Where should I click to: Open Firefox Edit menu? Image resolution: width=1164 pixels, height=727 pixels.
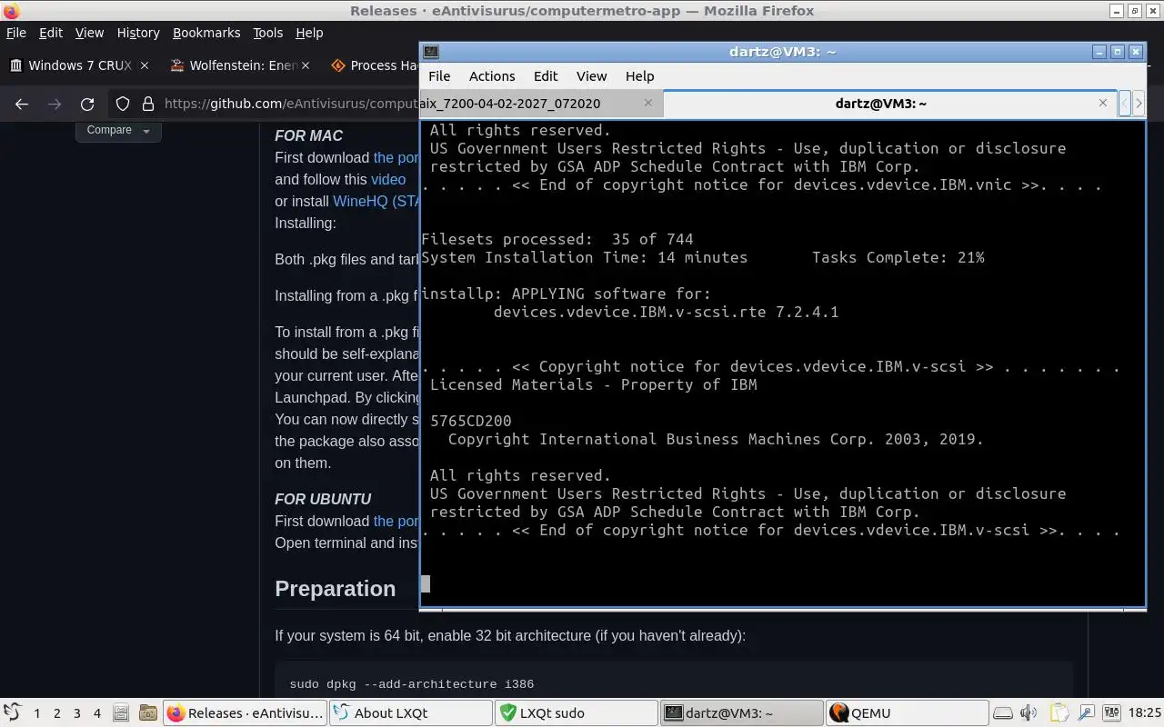[51, 33]
